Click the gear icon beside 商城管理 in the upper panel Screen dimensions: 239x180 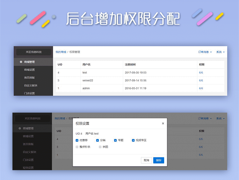(x=21, y=62)
